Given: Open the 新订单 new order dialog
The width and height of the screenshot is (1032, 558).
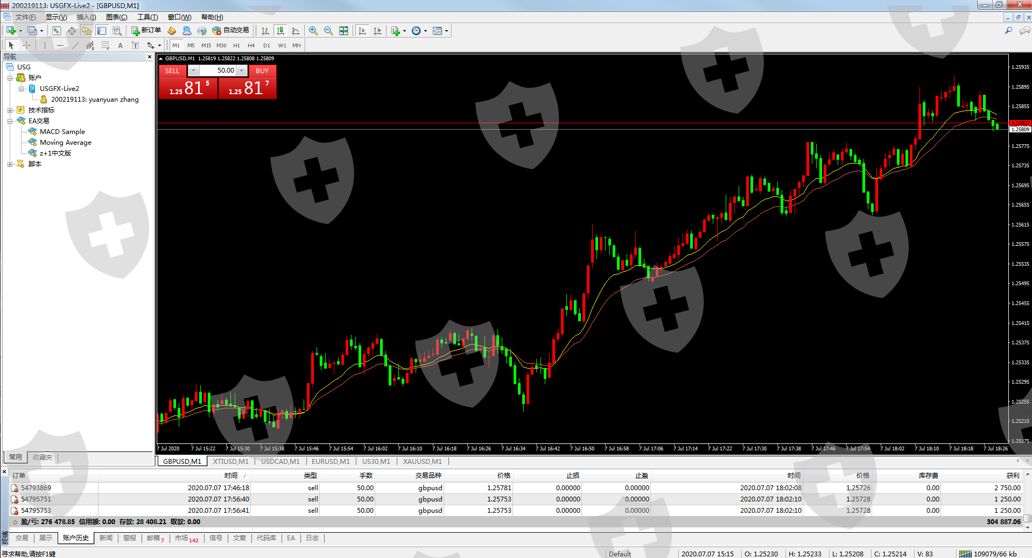Looking at the screenshot, I should tap(146, 31).
